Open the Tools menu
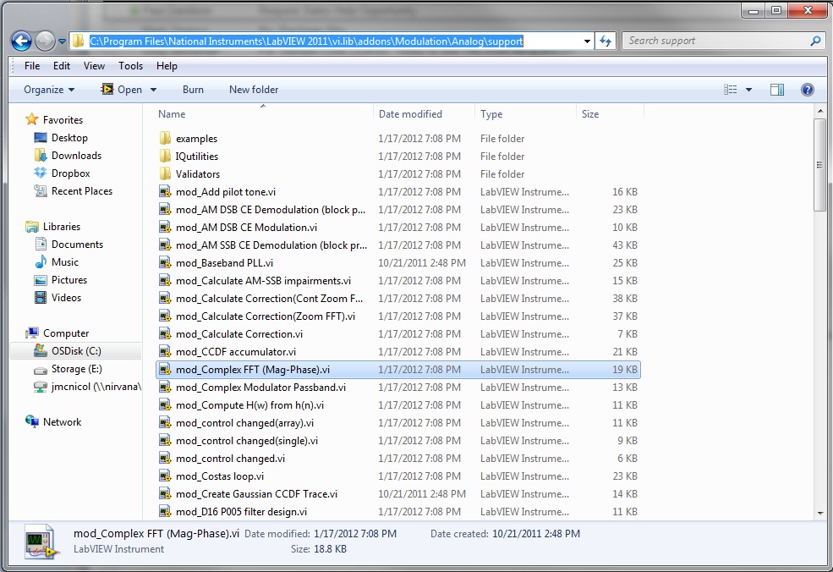 click(130, 66)
